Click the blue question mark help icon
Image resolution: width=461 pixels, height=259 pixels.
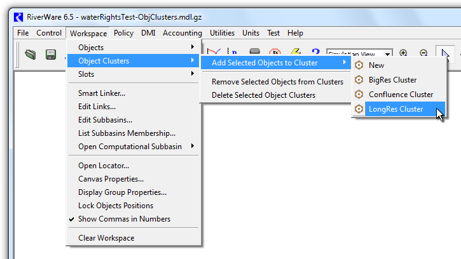point(316,52)
